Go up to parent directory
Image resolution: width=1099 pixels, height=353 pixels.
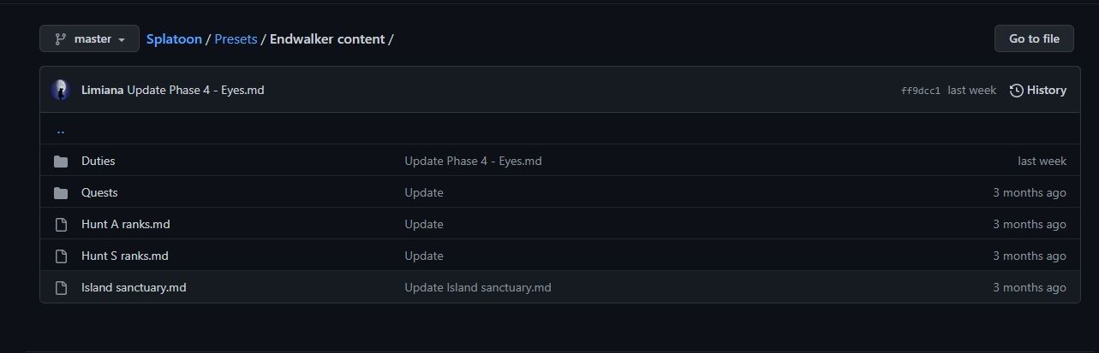(61, 130)
